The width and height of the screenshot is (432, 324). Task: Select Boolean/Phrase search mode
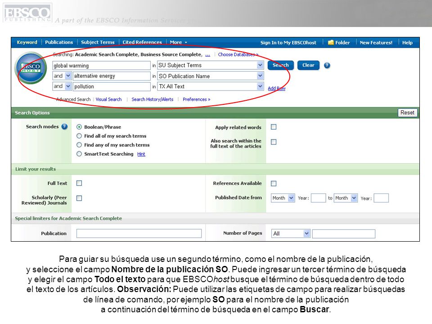click(x=79, y=127)
